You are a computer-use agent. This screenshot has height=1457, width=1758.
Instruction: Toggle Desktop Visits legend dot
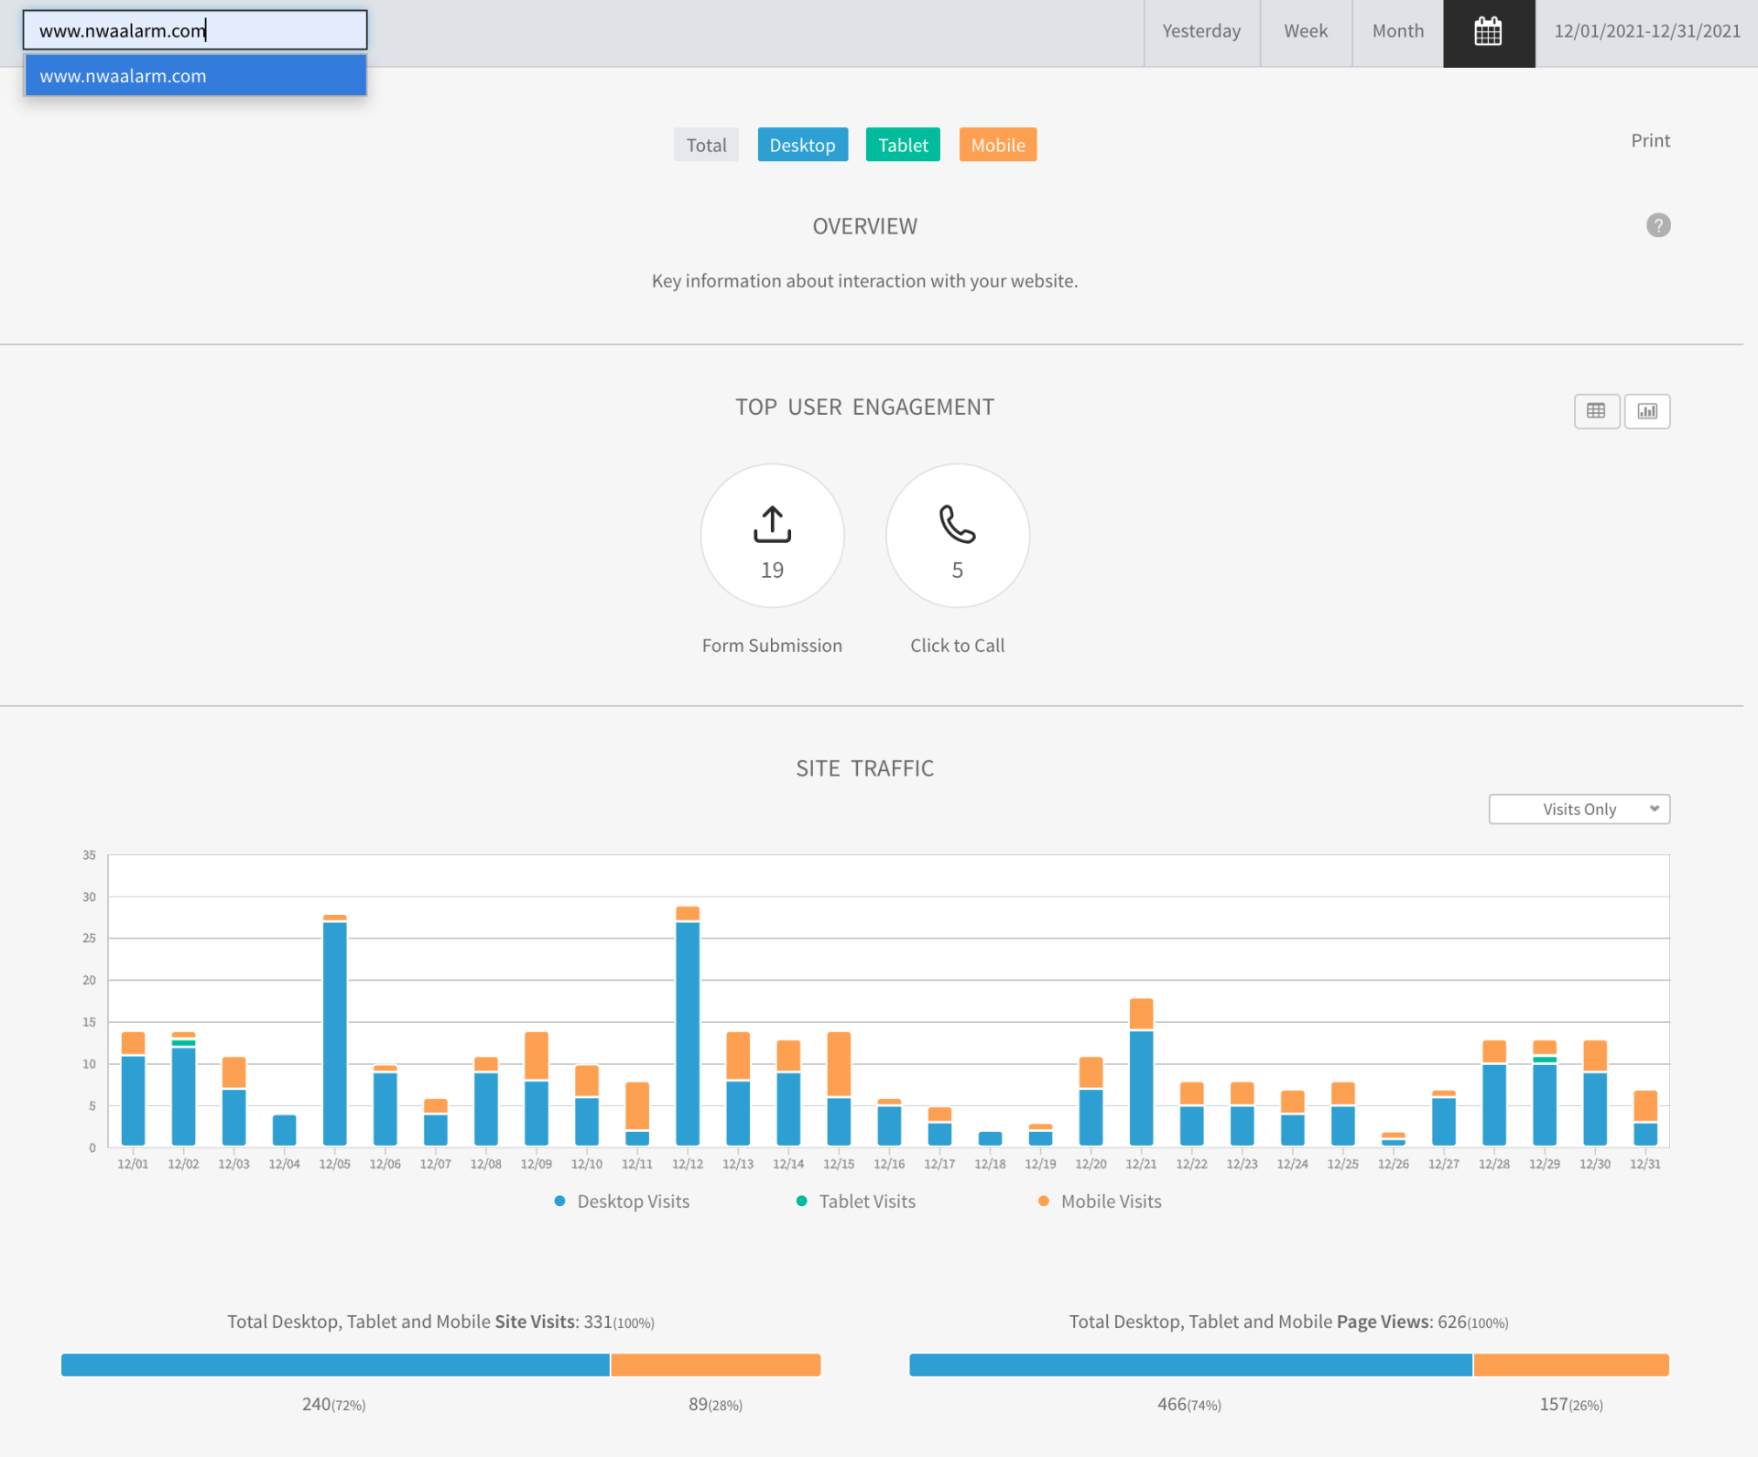(x=559, y=1201)
